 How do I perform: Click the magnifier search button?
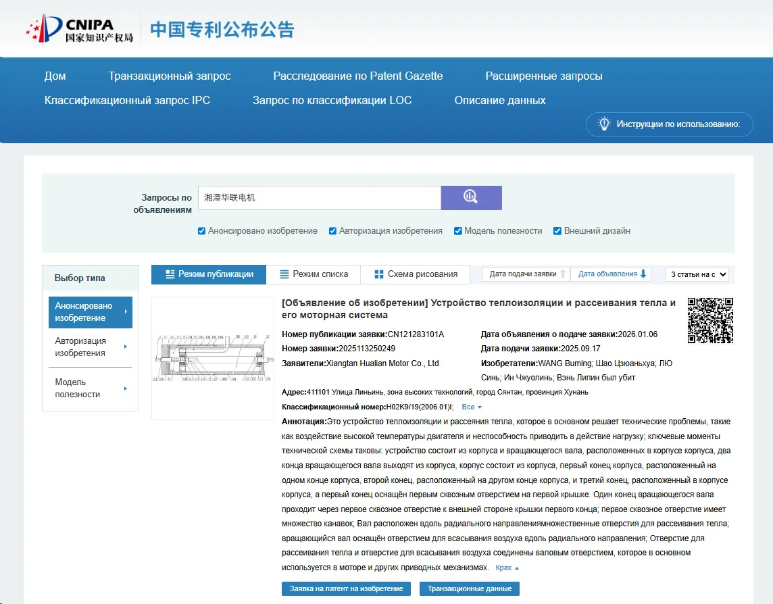pos(471,197)
